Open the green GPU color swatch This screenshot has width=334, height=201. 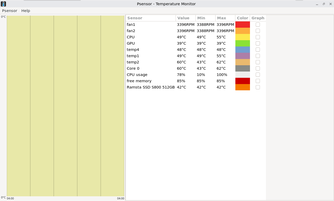pos(242,43)
